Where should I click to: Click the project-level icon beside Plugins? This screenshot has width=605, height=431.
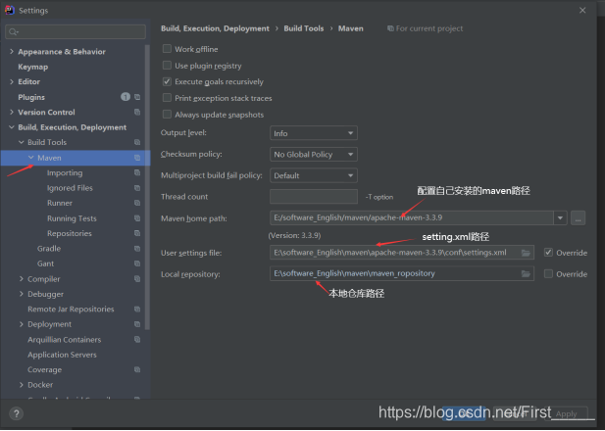tap(137, 97)
